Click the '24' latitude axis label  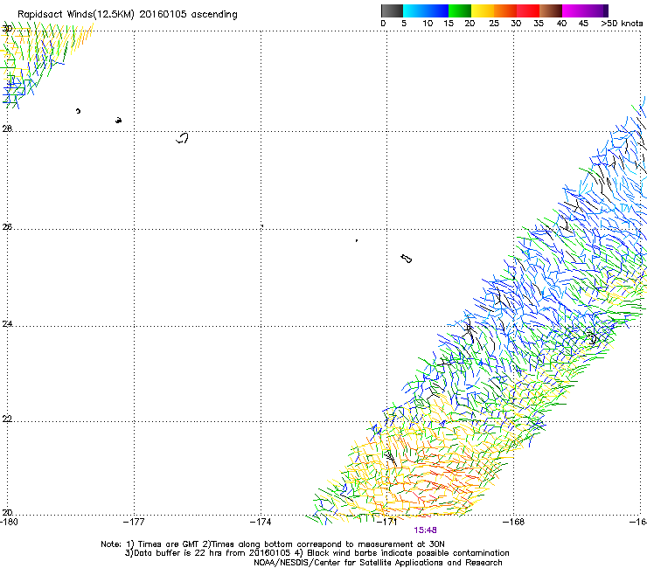point(7,324)
